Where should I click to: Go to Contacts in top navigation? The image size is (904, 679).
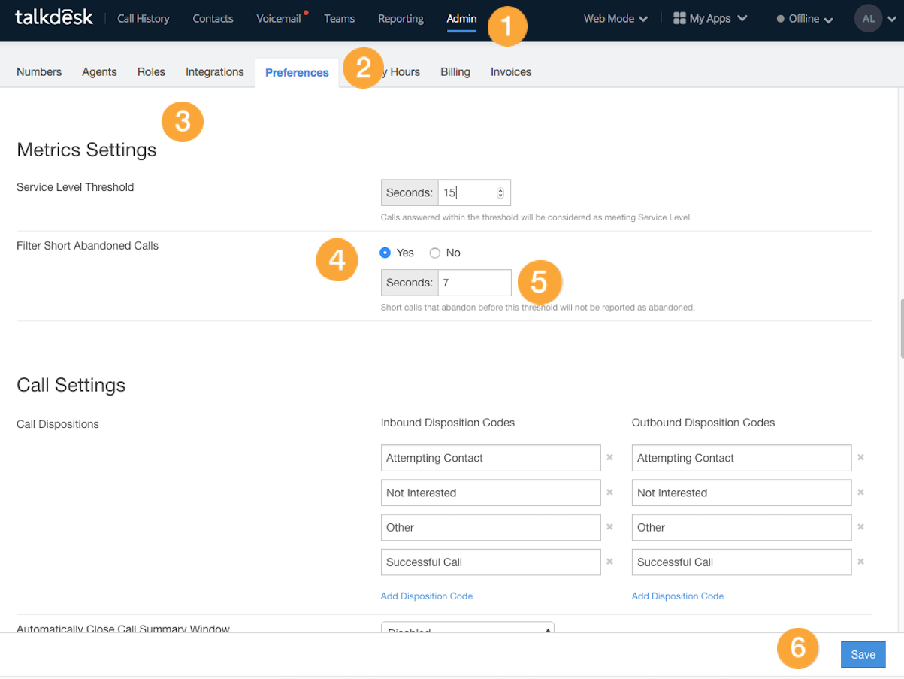coord(213,19)
